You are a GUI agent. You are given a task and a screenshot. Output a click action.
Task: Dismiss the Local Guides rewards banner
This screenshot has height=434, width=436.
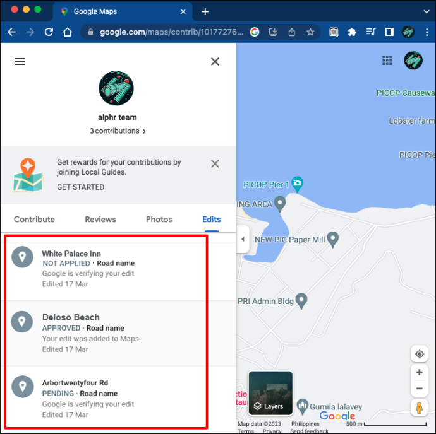point(215,163)
